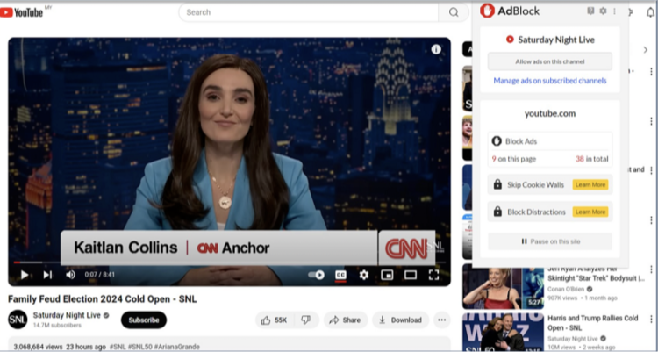Viewport: 658px width, 352px height.
Task: Open the notifications bell
Action: (650, 12)
